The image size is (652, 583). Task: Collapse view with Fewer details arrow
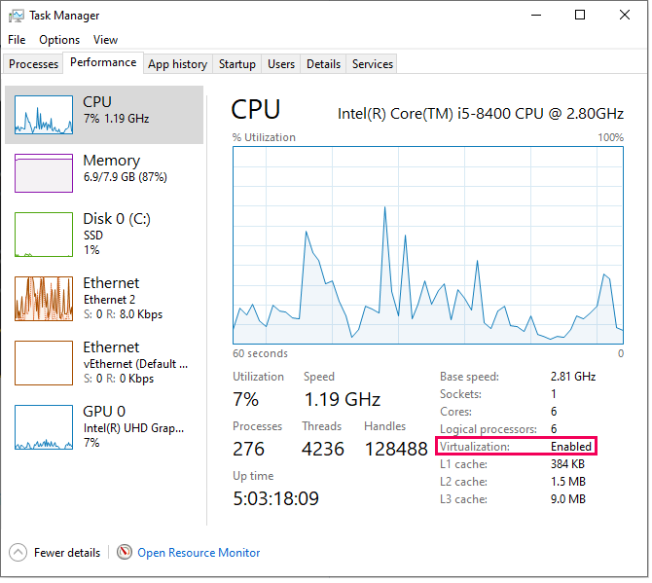click(x=18, y=553)
